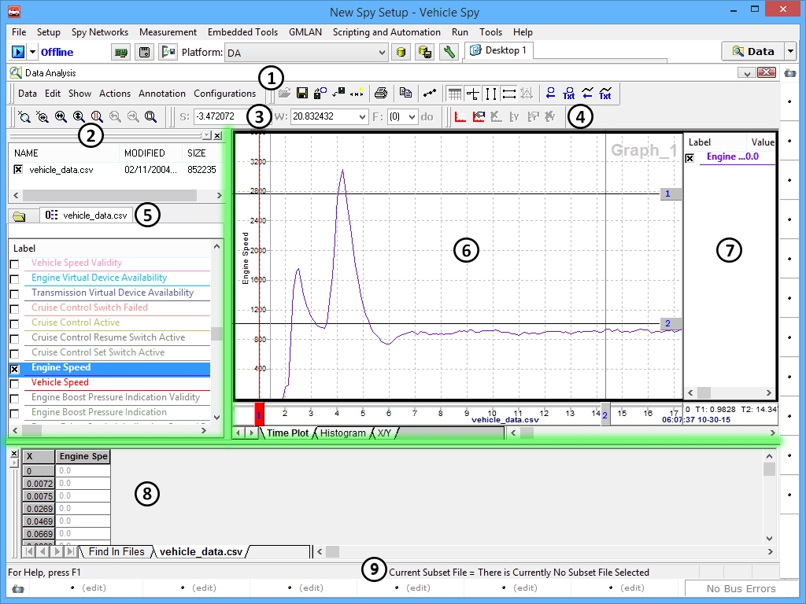Click the wrench tool icon near Platform
The image size is (806, 604).
pyautogui.click(x=449, y=52)
